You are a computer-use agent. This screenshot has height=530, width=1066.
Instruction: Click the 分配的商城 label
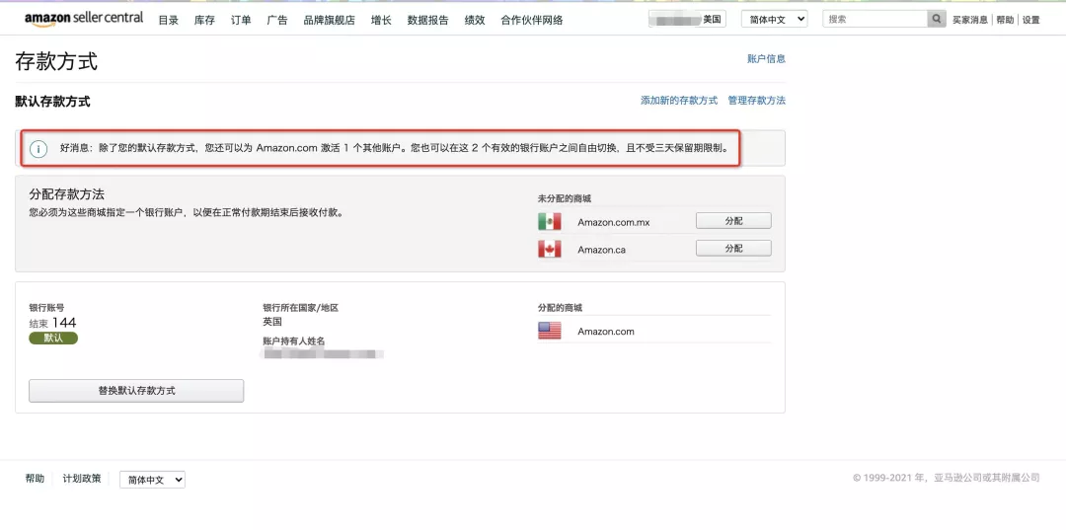[x=560, y=308]
